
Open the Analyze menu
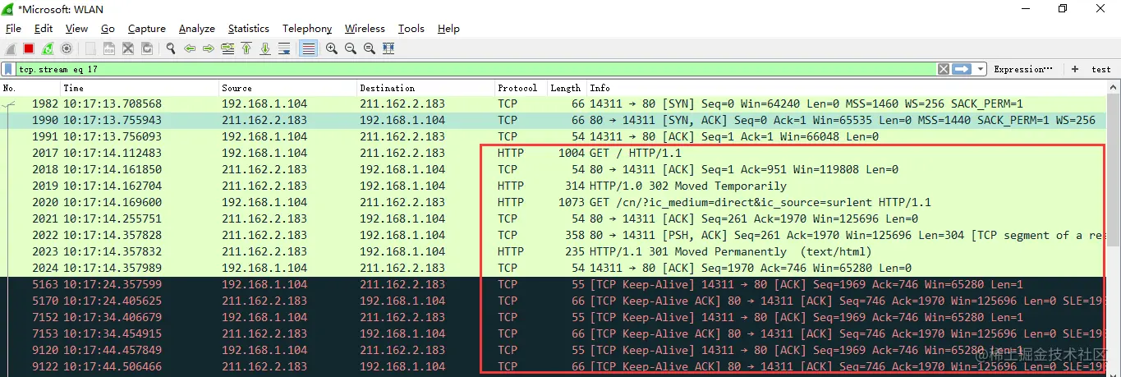click(x=197, y=29)
